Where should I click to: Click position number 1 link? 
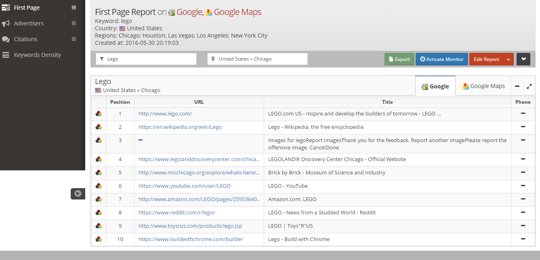click(x=120, y=114)
